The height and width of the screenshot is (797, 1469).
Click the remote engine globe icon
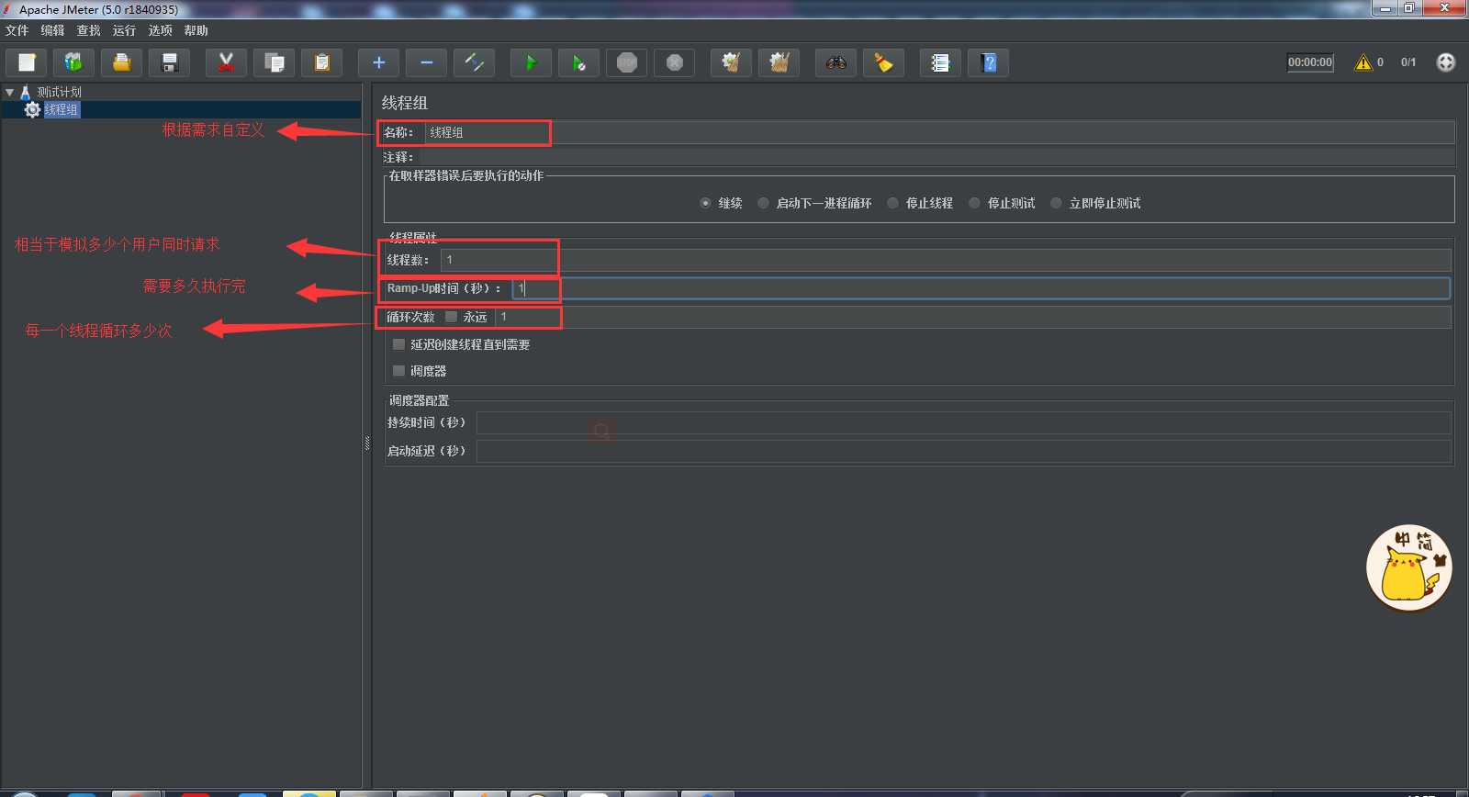pyautogui.click(x=1445, y=62)
